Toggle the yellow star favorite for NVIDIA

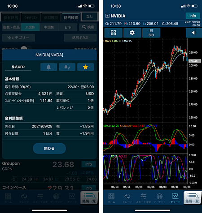click(85, 67)
